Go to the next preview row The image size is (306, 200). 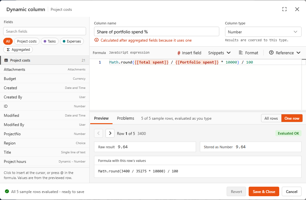pyautogui.click(x=110, y=133)
